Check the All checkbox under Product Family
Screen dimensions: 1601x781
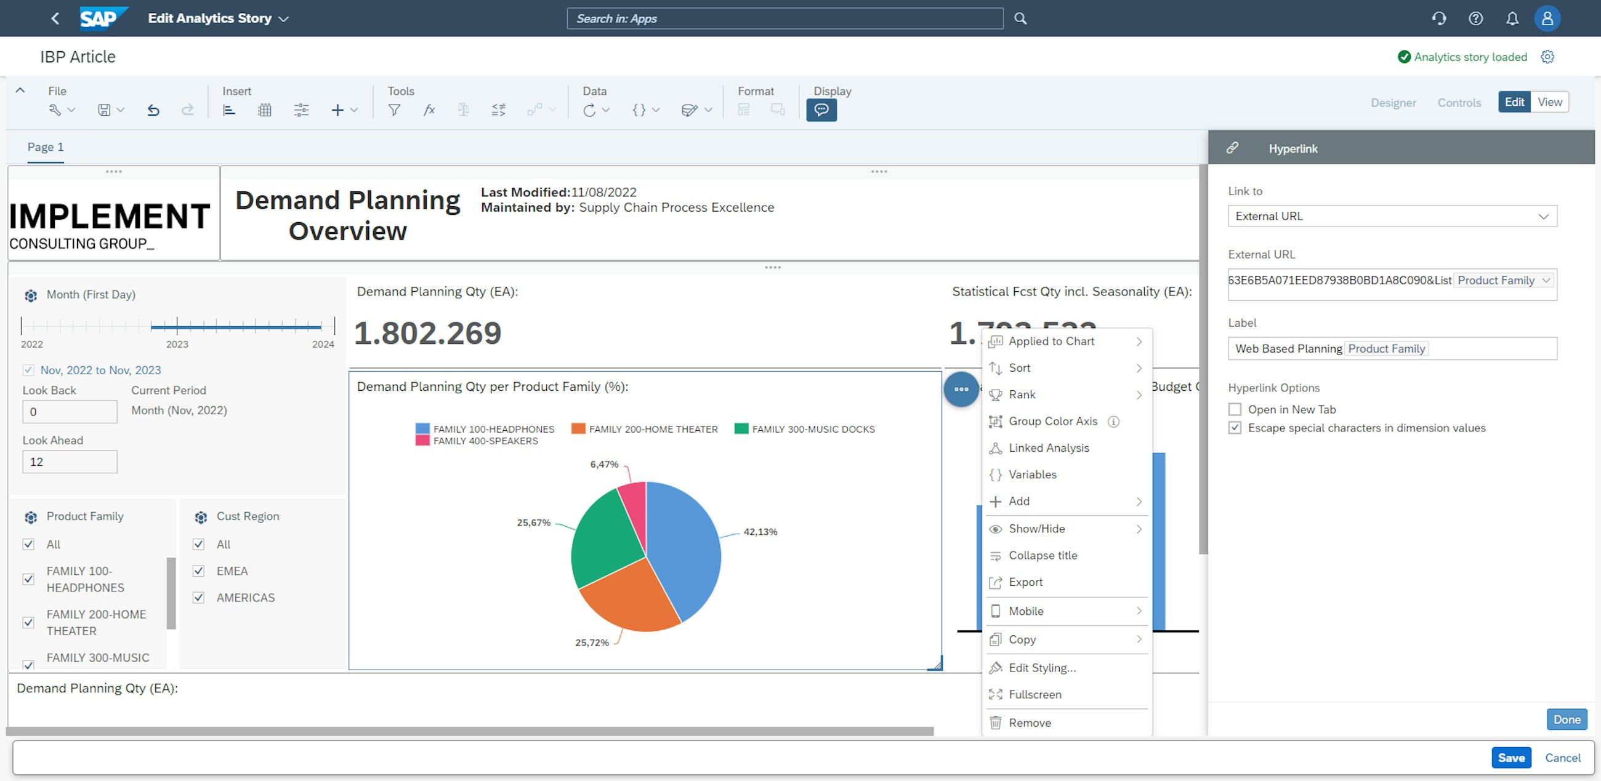tap(28, 542)
